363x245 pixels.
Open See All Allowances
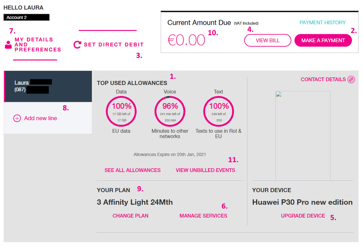(132, 170)
